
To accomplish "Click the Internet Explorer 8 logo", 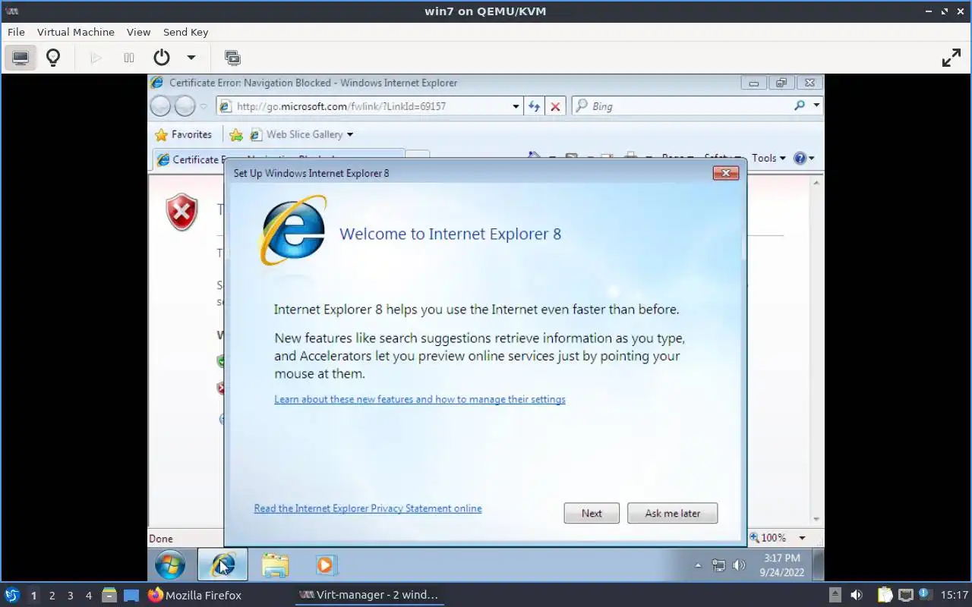I will click(293, 230).
